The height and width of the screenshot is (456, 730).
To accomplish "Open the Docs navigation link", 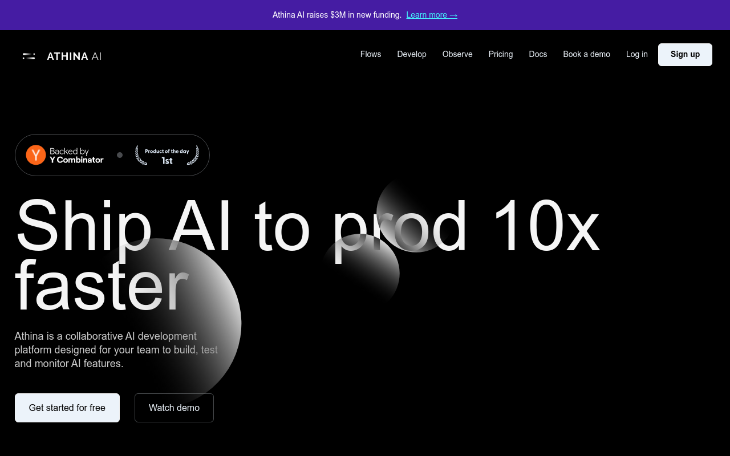I will (x=538, y=54).
